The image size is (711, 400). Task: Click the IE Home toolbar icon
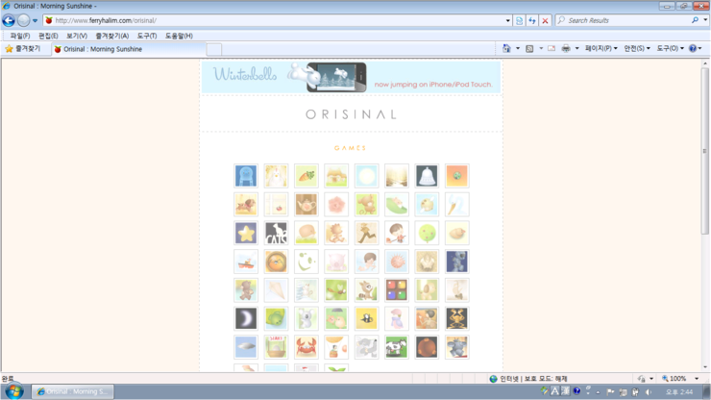[x=506, y=48]
